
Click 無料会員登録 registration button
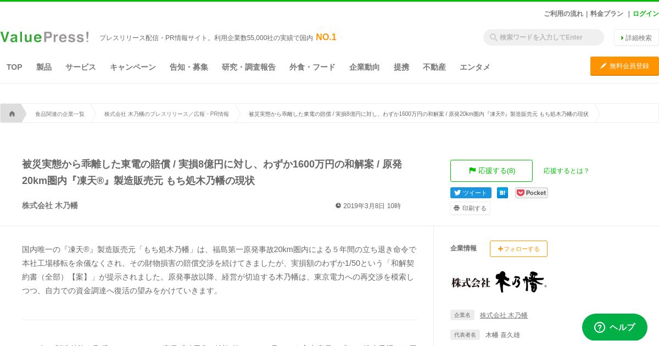pos(624,66)
